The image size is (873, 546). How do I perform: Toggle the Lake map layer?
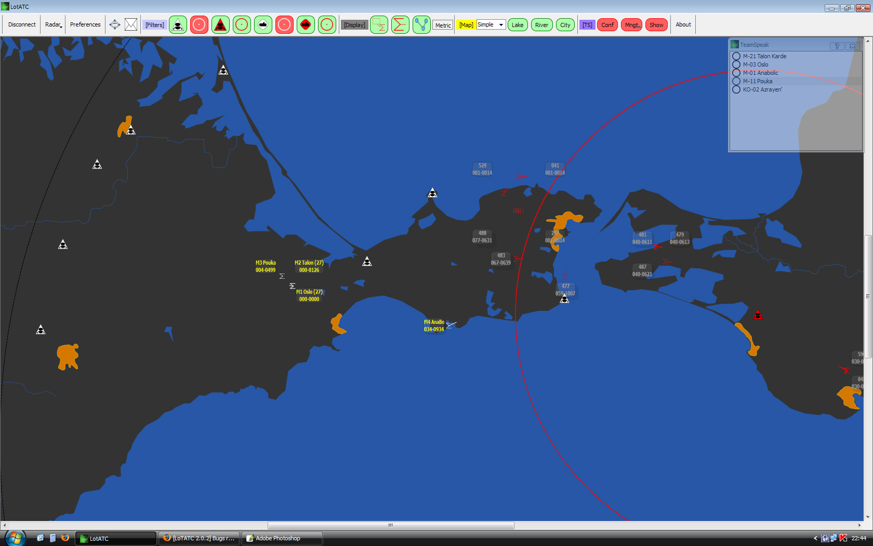pyautogui.click(x=518, y=24)
